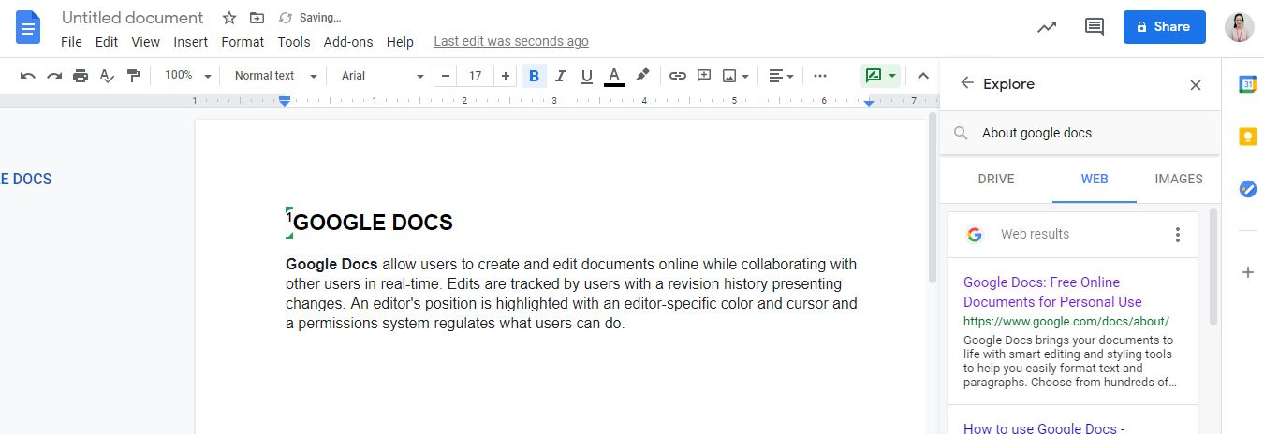Toggle Bold formatting
The image size is (1264, 434).
534,76
